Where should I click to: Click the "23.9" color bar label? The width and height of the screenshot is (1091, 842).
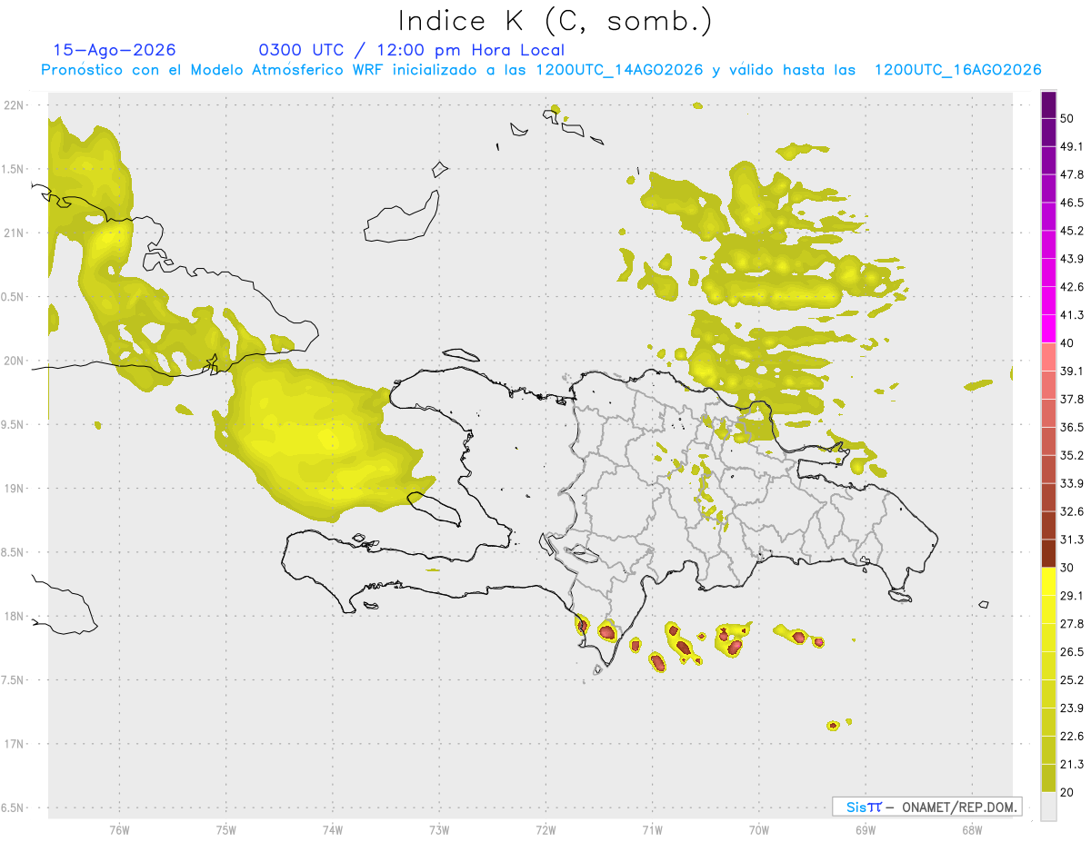pos(1072,708)
